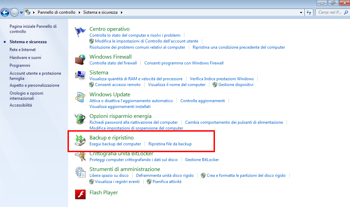The height and width of the screenshot is (207, 350).
Task: Click Gestione BitLocker link
Action: [202, 160]
